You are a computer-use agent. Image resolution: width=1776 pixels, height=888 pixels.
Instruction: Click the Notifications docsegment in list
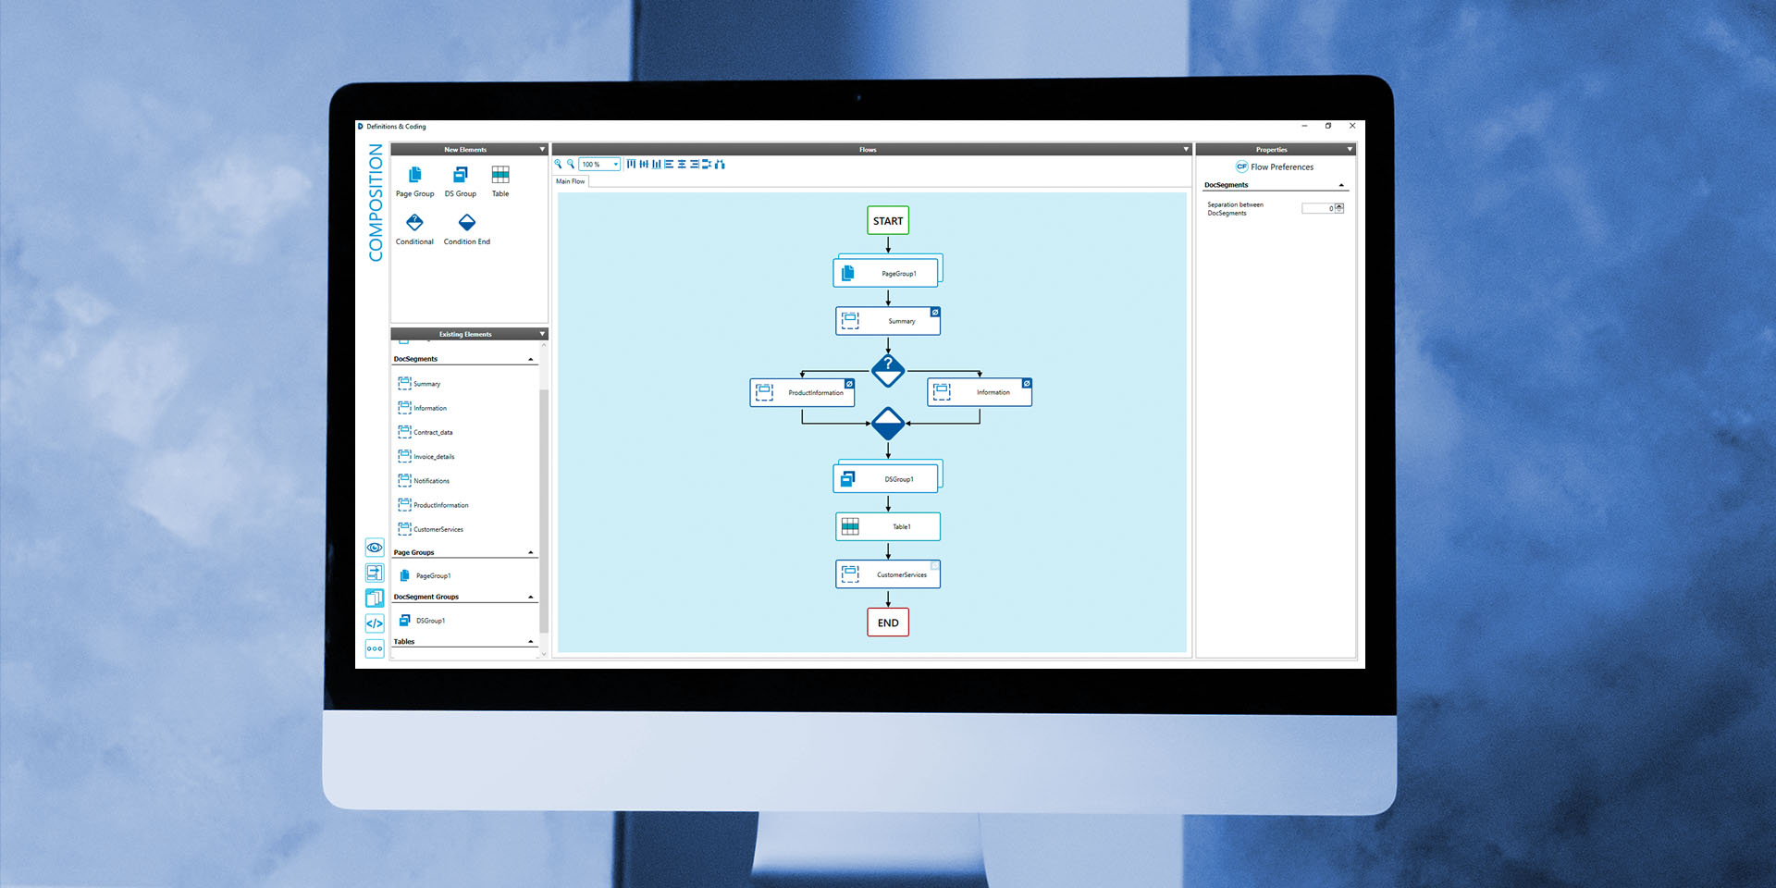click(x=423, y=480)
